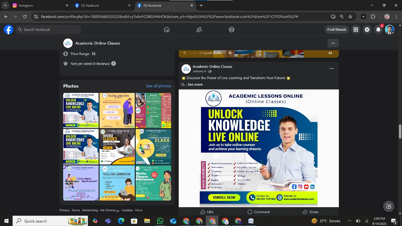This screenshot has height=226, width=402.
Task: Open the account profile picture menu
Action: (x=389, y=30)
